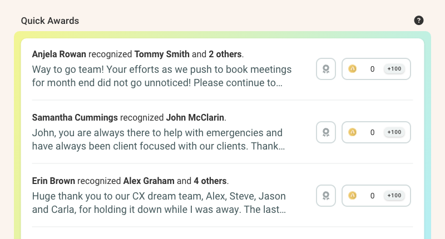Click award badge icon on Anjela Rowan's post

click(x=326, y=69)
